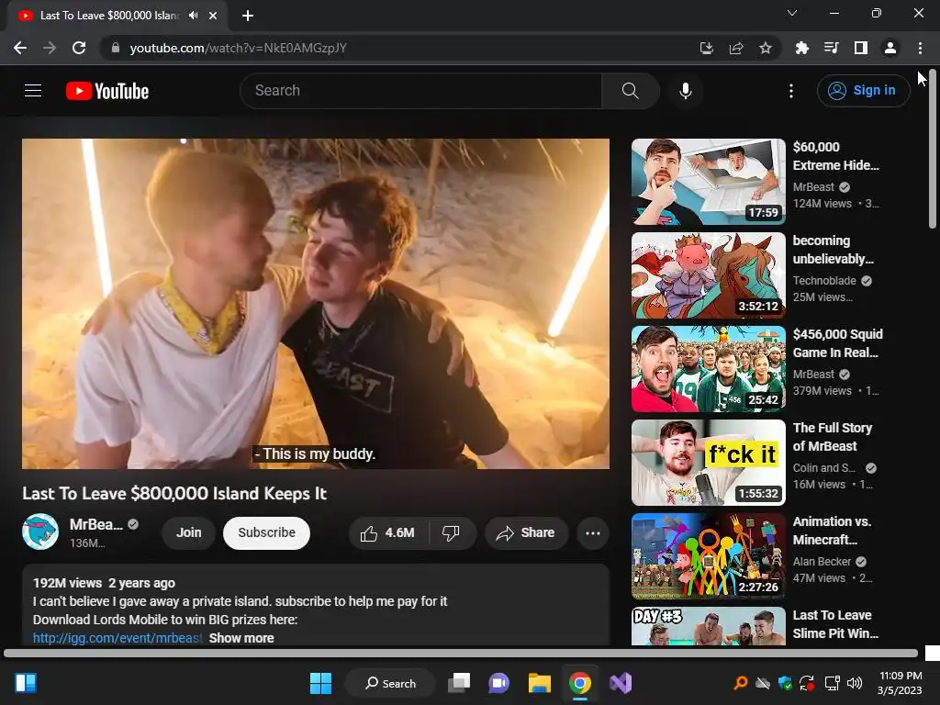Open $60,000 Extreme Hide video thumbnail
The width and height of the screenshot is (940, 705).
(708, 182)
